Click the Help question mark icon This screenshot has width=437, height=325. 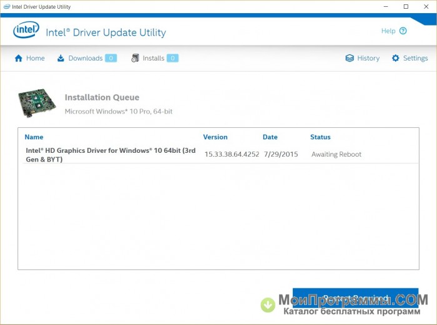tap(403, 31)
